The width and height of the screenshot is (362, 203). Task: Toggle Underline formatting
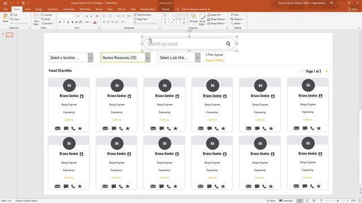click(x=68, y=22)
